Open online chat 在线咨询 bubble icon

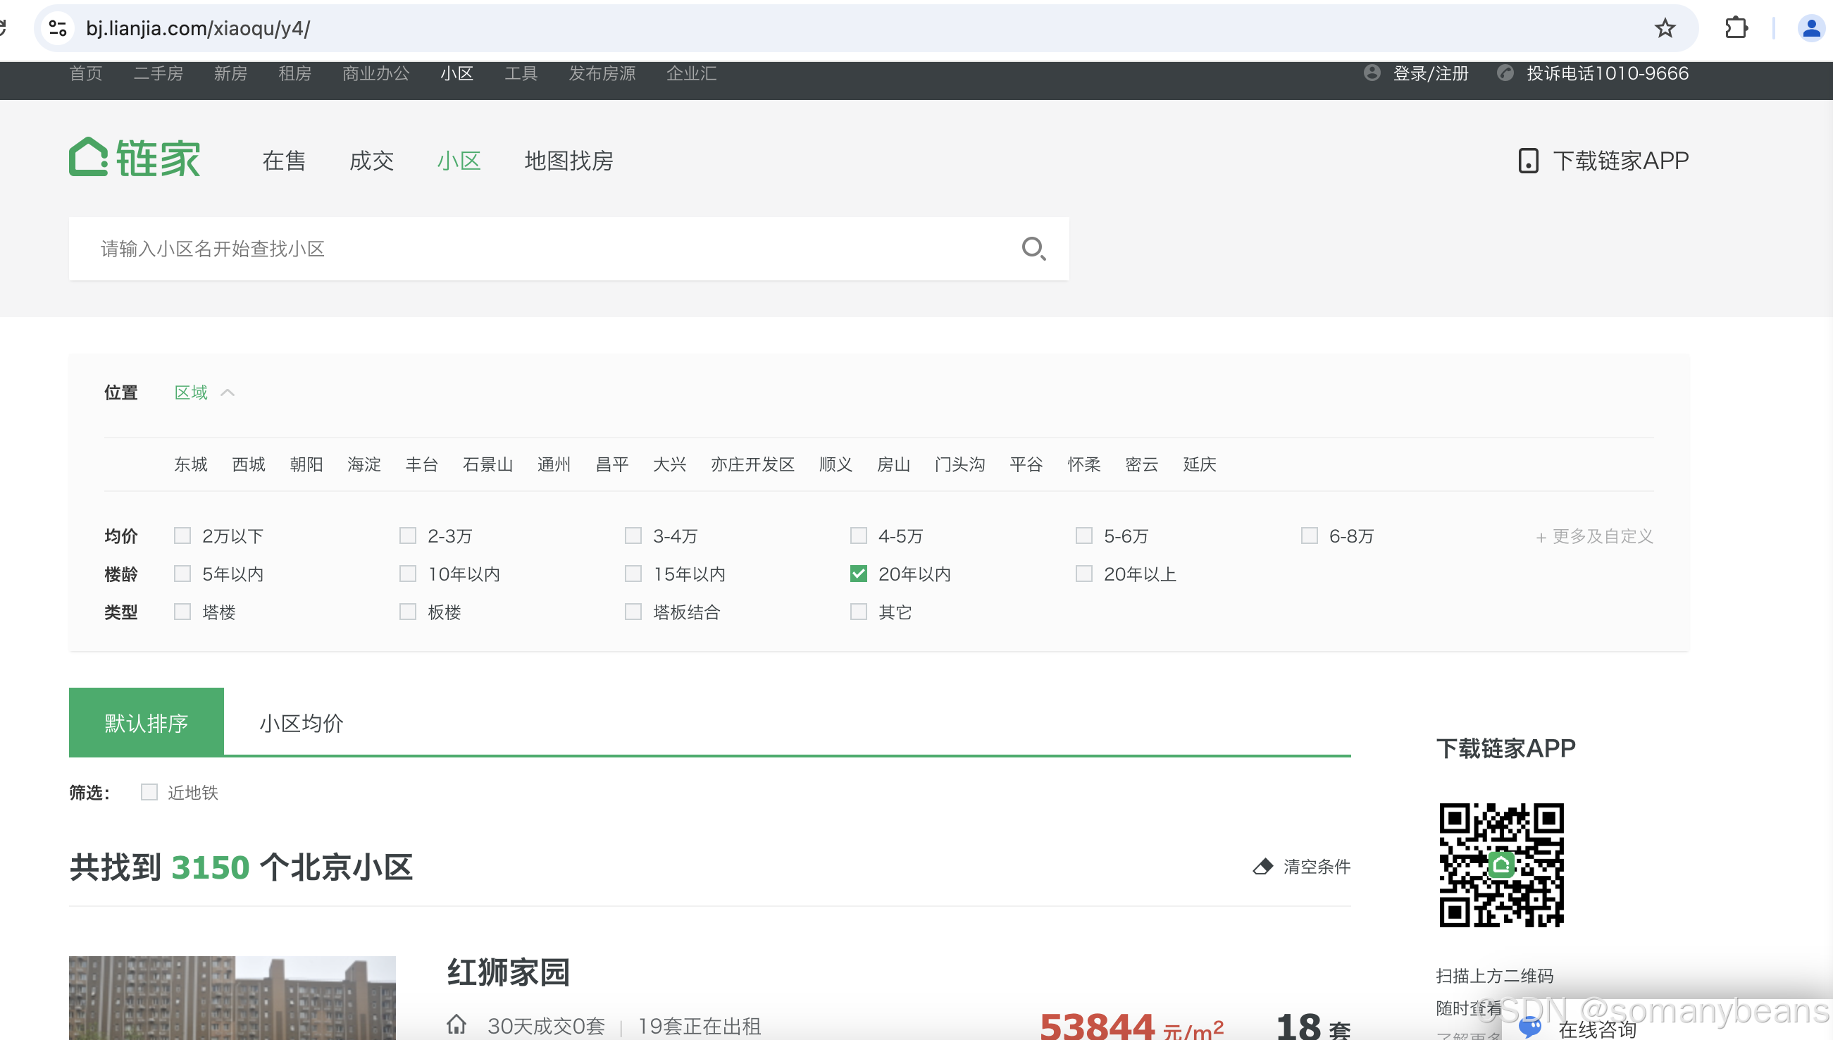coord(1529,1027)
